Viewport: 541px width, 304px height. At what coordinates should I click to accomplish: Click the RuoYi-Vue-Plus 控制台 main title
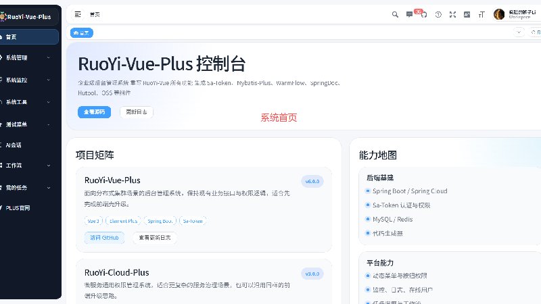point(162,64)
